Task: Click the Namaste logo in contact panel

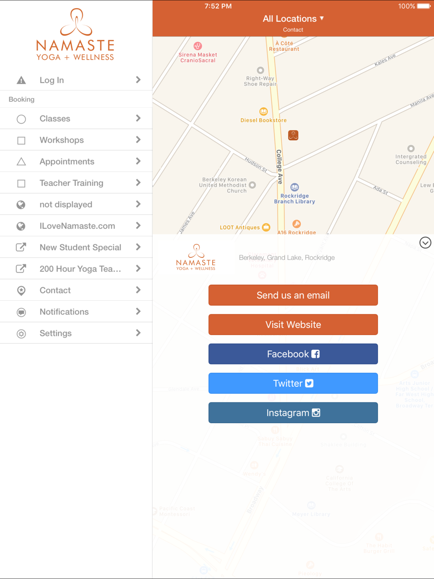Action: click(196, 257)
